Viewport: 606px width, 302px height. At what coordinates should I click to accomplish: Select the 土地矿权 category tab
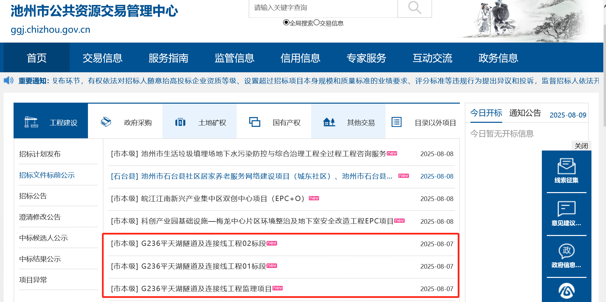(x=199, y=121)
